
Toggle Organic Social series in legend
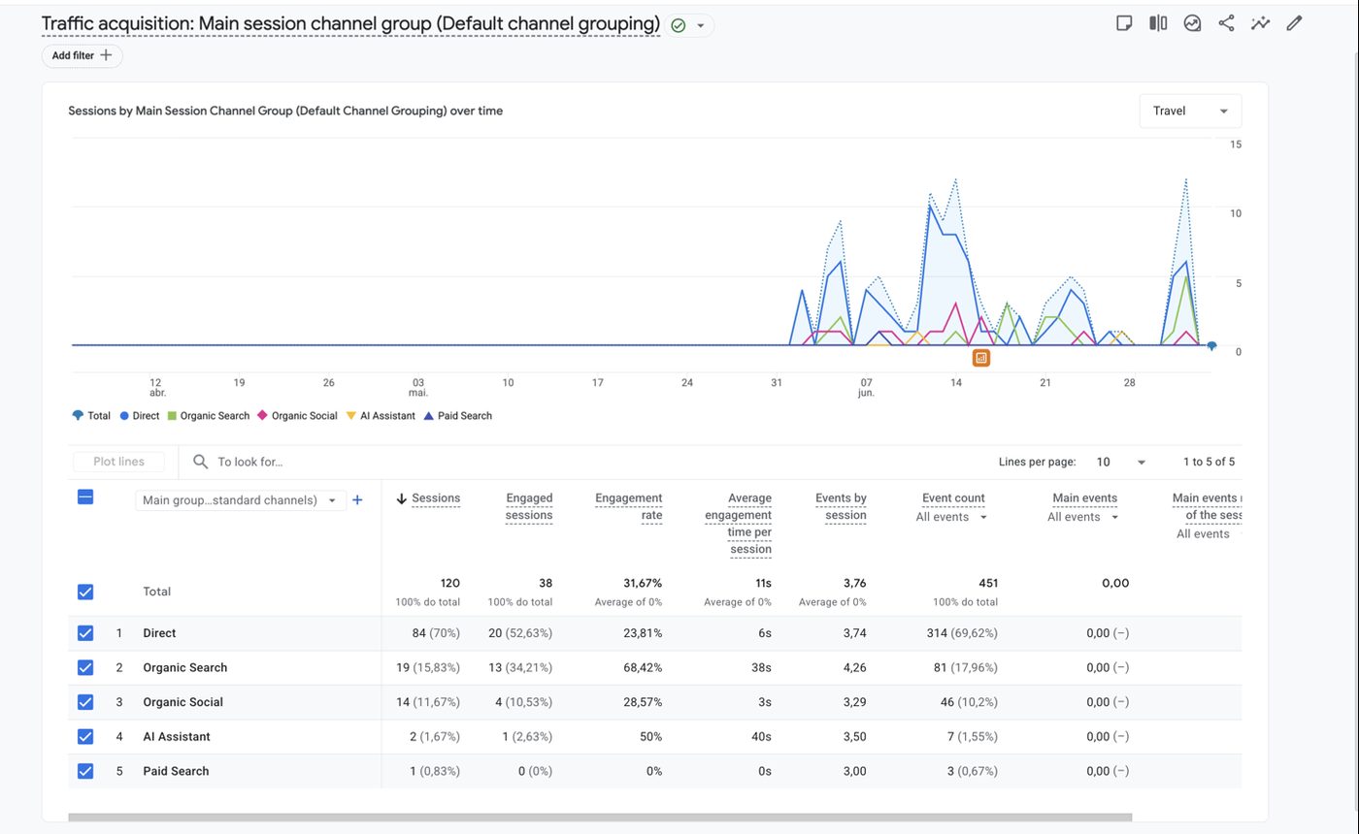click(297, 415)
